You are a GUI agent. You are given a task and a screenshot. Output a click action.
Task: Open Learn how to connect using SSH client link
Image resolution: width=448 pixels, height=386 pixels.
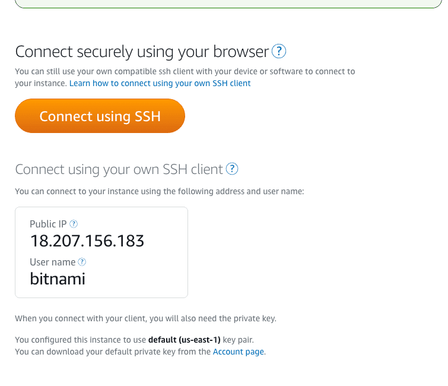pos(160,83)
